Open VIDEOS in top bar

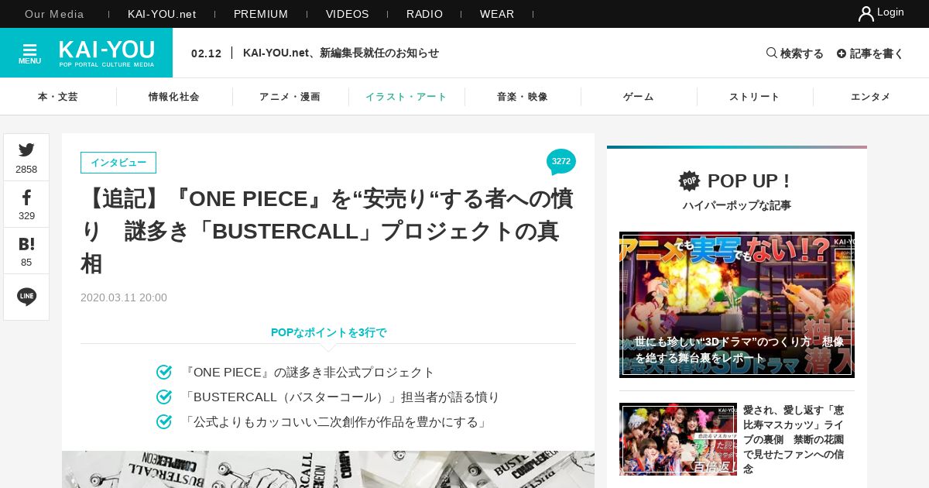[348, 14]
